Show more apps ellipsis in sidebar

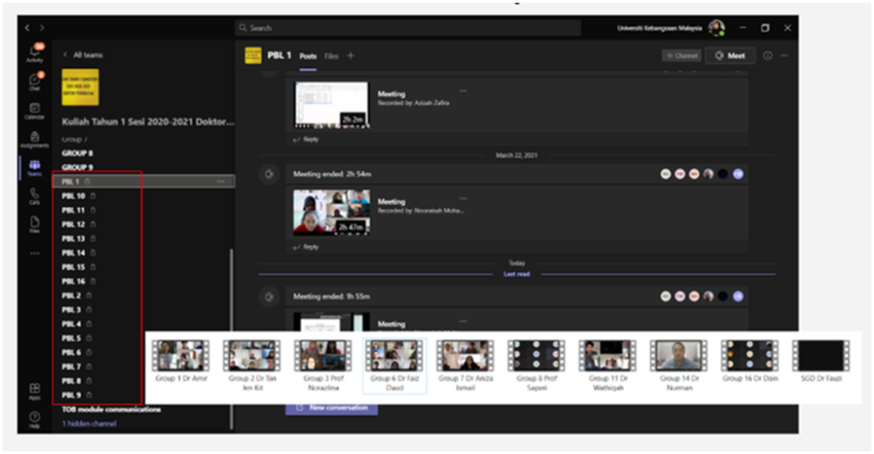click(x=35, y=253)
